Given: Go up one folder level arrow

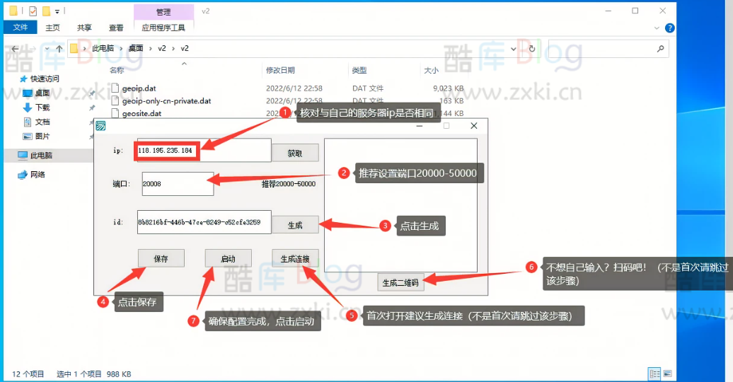Looking at the screenshot, I should (x=59, y=48).
